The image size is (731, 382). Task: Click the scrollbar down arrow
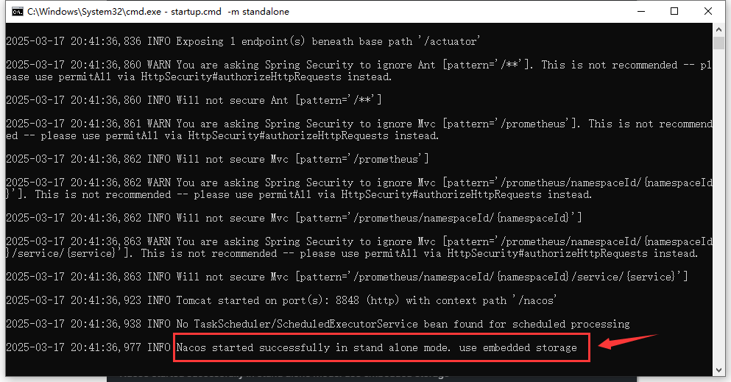pyautogui.click(x=718, y=370)
